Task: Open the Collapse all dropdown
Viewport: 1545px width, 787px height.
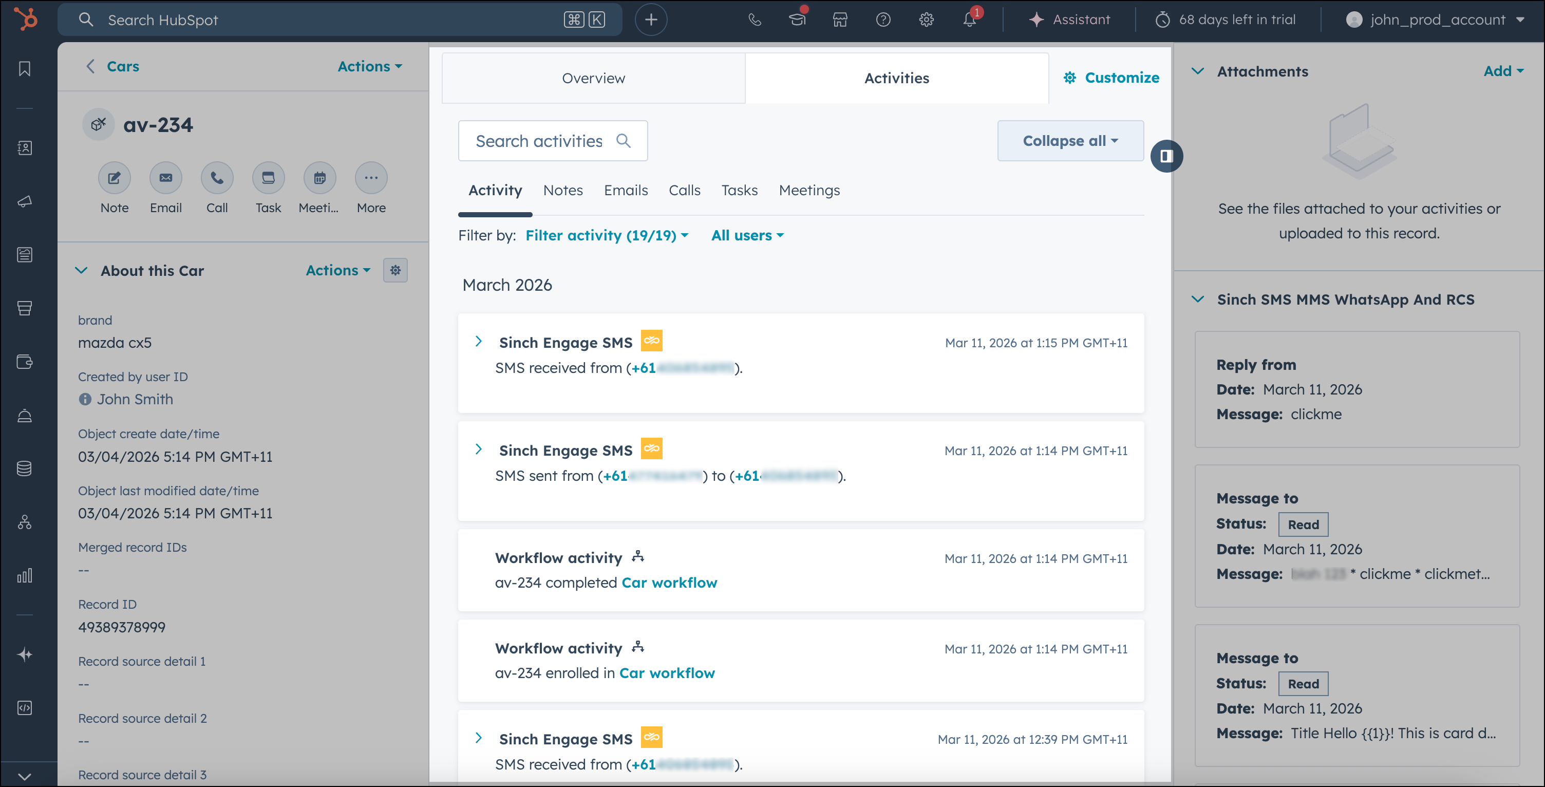Action: [1070, 140]
